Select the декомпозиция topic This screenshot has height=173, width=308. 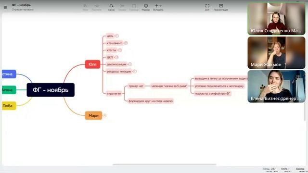tap(116, 64)
